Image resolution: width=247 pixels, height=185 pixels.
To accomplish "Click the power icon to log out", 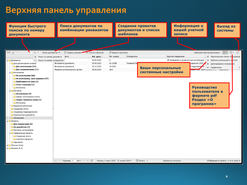I will click(x=238, y=53).
